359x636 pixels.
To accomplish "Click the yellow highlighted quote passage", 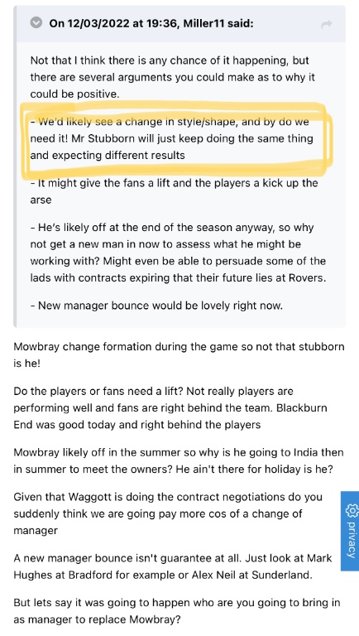I will tap(172, 138).
